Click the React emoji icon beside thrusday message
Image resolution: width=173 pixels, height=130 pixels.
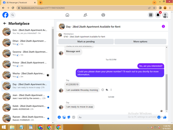coord(102,90)
